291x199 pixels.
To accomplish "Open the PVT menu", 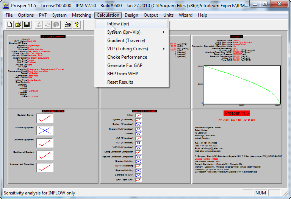I will [x=43, y=15].
